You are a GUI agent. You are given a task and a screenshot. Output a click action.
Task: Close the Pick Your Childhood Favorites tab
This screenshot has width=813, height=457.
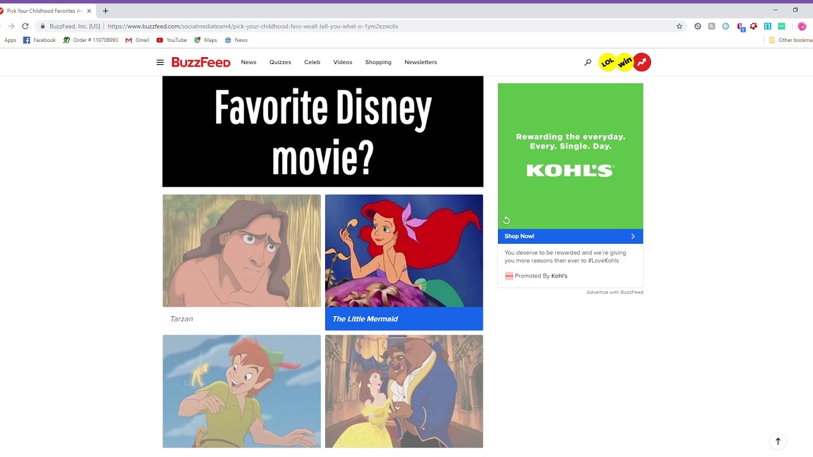click(89, 11)
